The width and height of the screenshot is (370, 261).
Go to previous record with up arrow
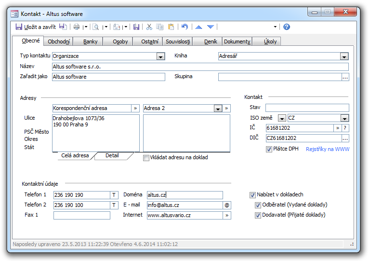coord(198,27)
